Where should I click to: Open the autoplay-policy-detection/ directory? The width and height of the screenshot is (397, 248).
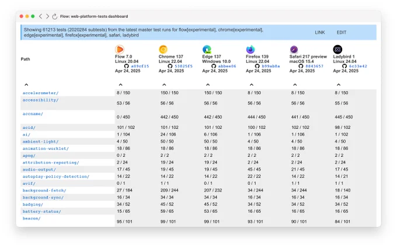(56, 176)
